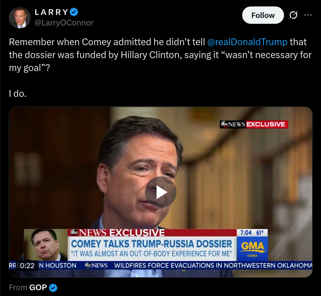
Task: Click the ABC News Exclusive logo at the video's top right
Action: click(254, 124)
